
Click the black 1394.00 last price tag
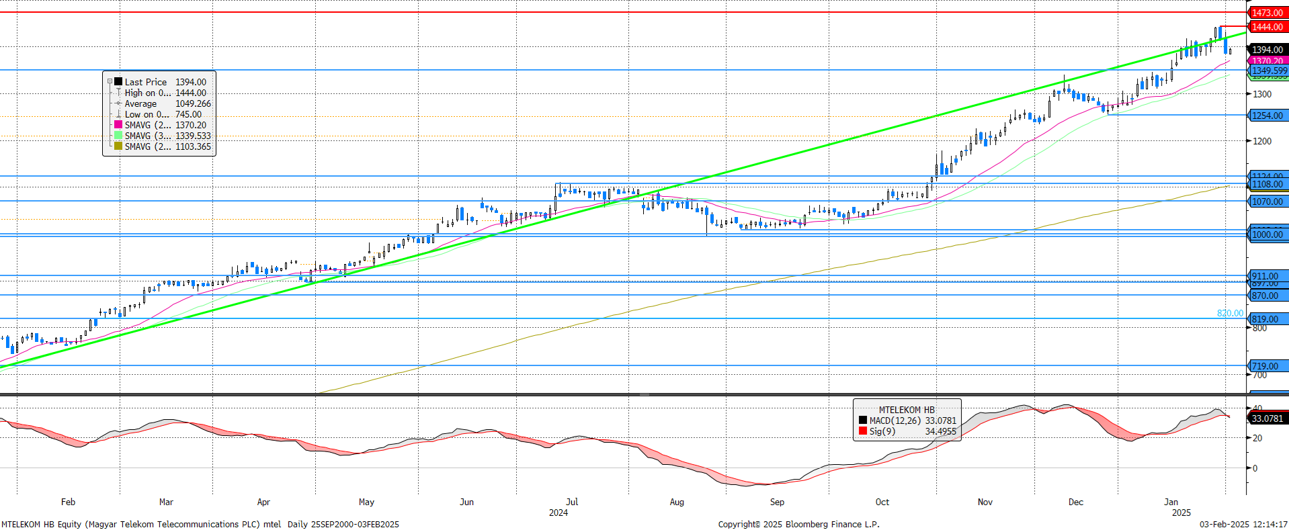pyautogui.click(x=1267, y=50)
